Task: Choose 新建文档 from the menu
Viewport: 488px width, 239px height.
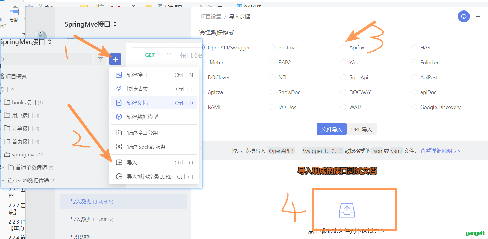Action: coord(154,103)
